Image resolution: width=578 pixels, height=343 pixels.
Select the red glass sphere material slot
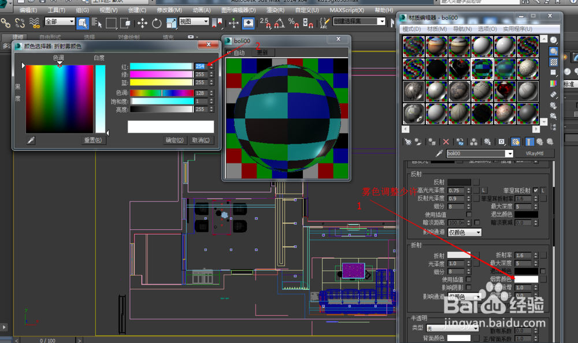point(505,91)
